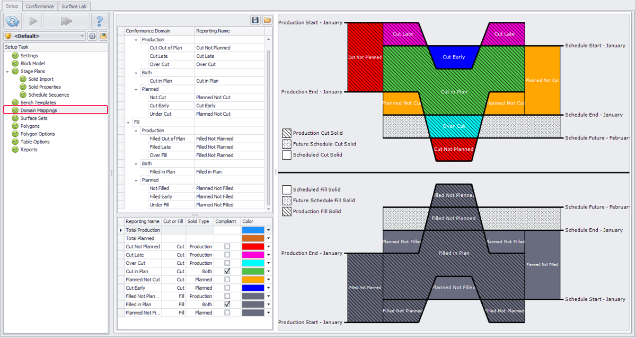Open the Reports setup task
The image size is (636, 338).
click(x=29, y=150)
